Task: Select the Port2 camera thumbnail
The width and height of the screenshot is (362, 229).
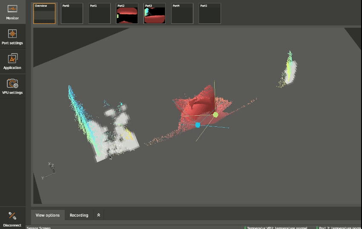Action: point(127,14)
